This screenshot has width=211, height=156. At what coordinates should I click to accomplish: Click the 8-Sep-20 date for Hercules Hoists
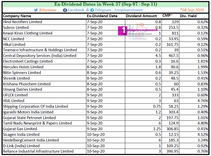pyautogui.click(x=95, y=67)
